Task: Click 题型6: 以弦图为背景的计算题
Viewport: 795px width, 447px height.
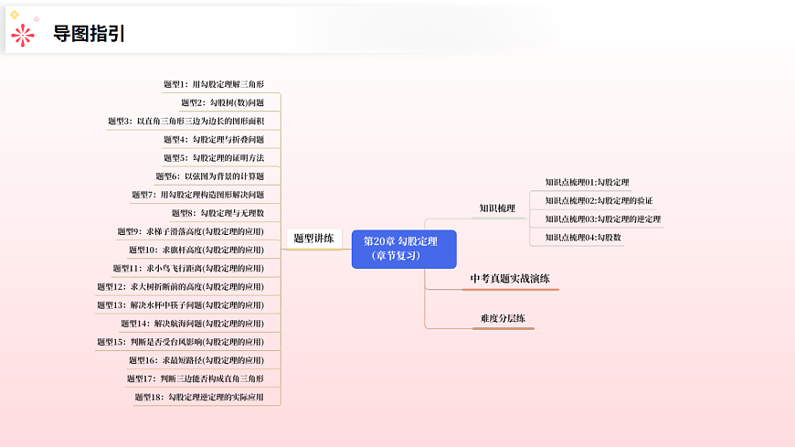Action: tap(209, 176)
